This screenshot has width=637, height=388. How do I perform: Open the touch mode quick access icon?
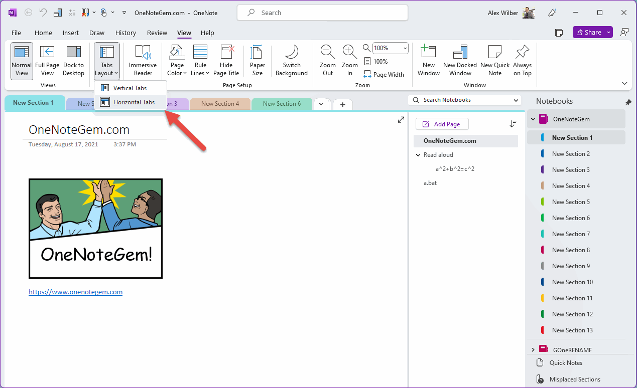(x=104, y=13)
